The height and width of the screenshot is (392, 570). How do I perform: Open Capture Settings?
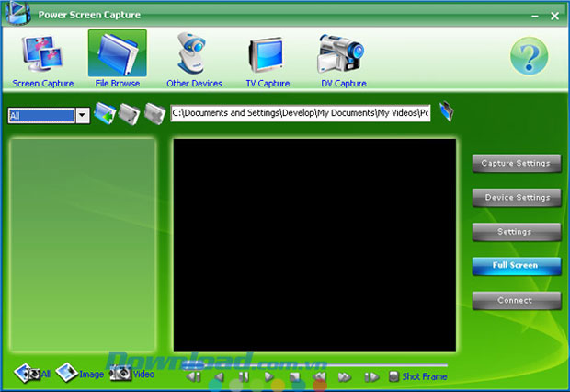point(516,163)
